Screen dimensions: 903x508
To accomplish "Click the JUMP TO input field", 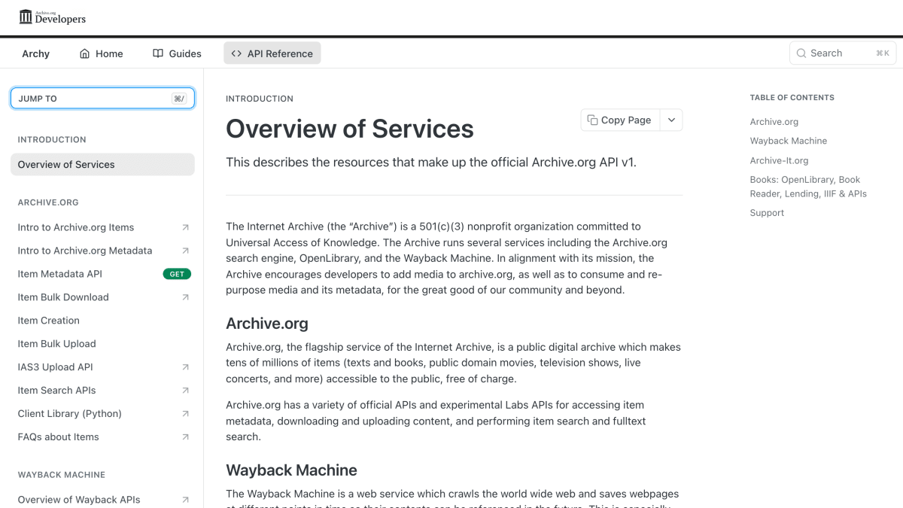I will (x=102, y=99).
